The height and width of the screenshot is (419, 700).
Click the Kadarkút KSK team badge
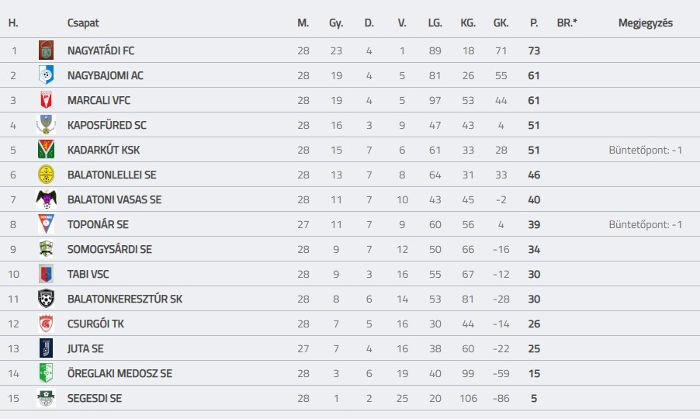point(46,150)
